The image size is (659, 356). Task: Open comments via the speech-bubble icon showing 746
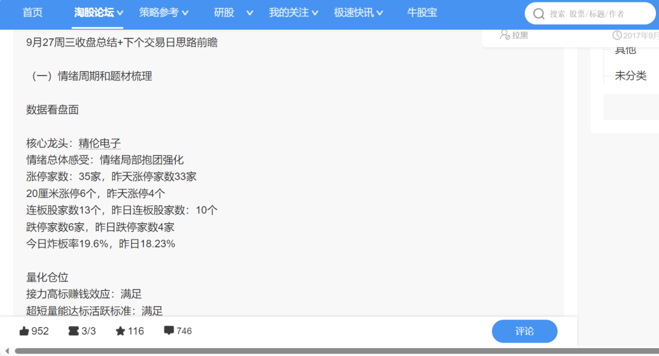pos(171,330)
